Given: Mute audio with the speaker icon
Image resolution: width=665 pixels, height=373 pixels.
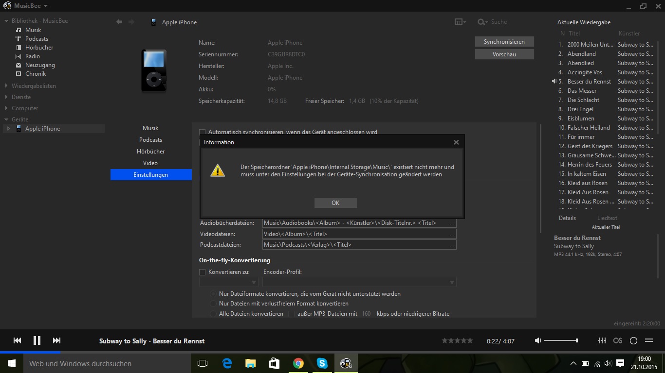Looking at the screenshot, I should tap(538, 340).
